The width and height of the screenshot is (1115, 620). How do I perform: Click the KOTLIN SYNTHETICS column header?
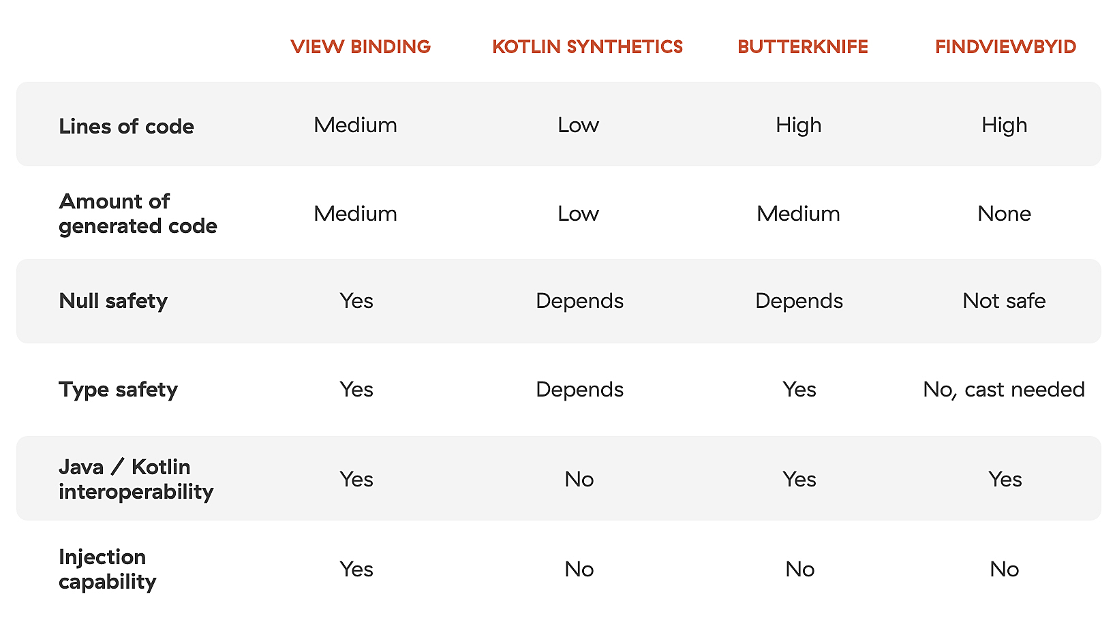point(587,47)
